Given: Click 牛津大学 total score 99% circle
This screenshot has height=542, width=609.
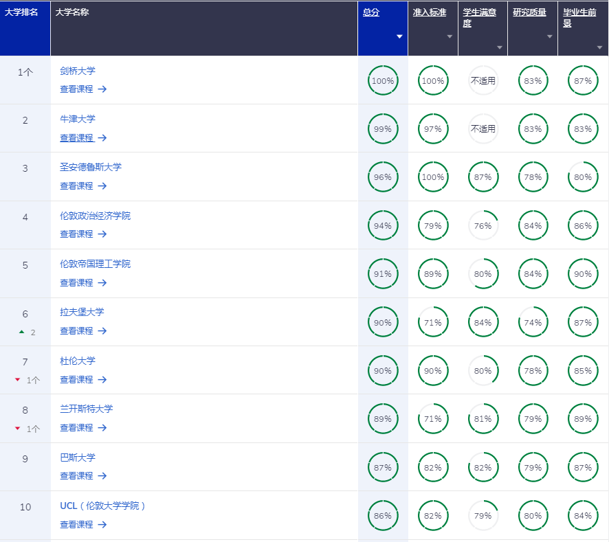Looking at the screenshot, I should point(383,129).
